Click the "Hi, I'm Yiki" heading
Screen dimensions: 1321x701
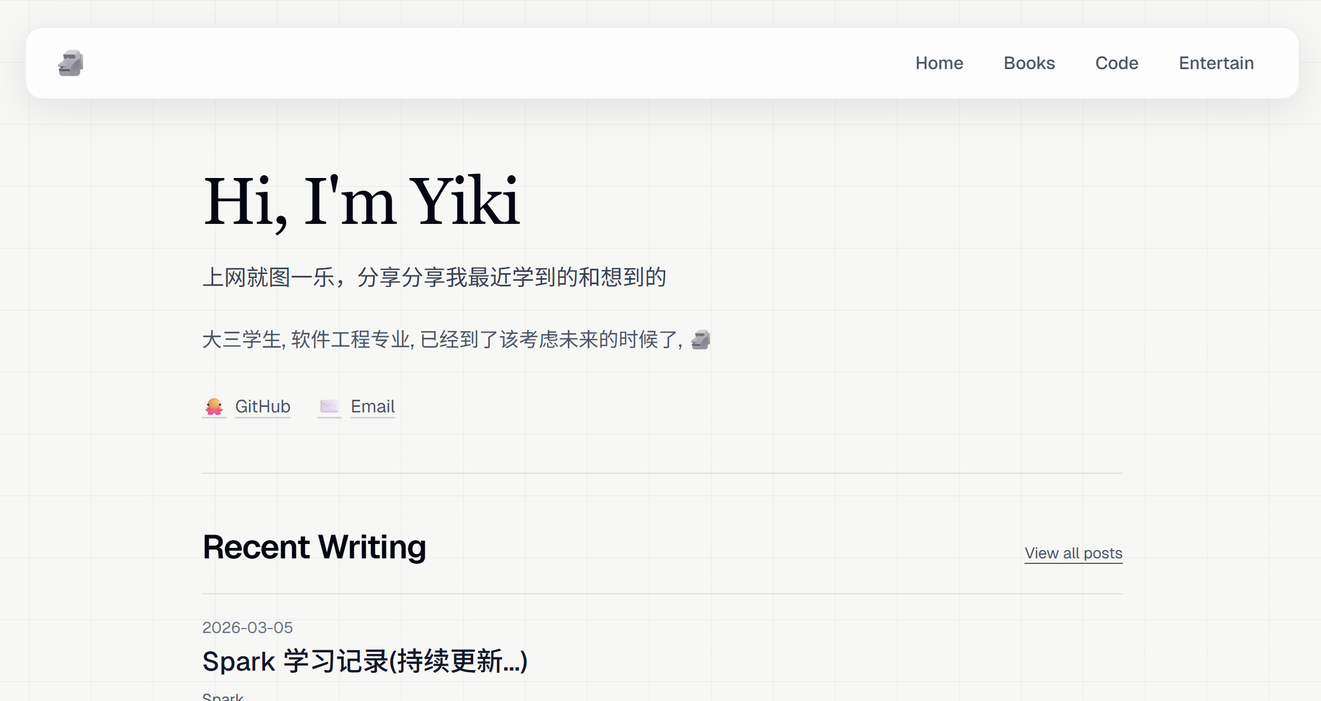(361, 201)
